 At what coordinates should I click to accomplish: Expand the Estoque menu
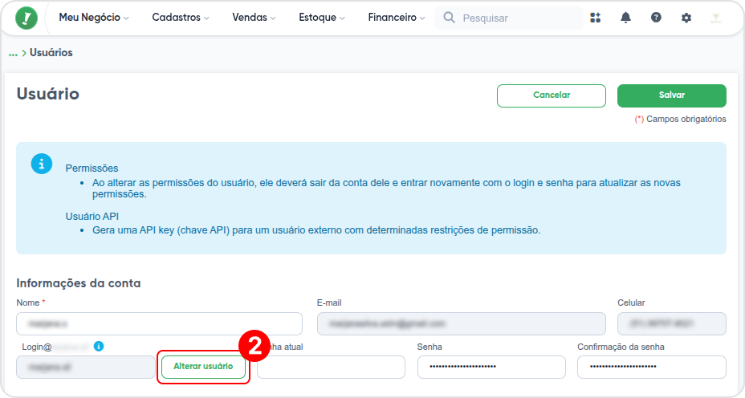[x=322, y=18]
